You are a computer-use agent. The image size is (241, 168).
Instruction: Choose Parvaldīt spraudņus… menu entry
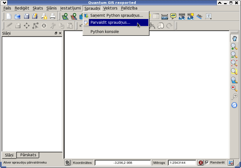coord(116,22)
